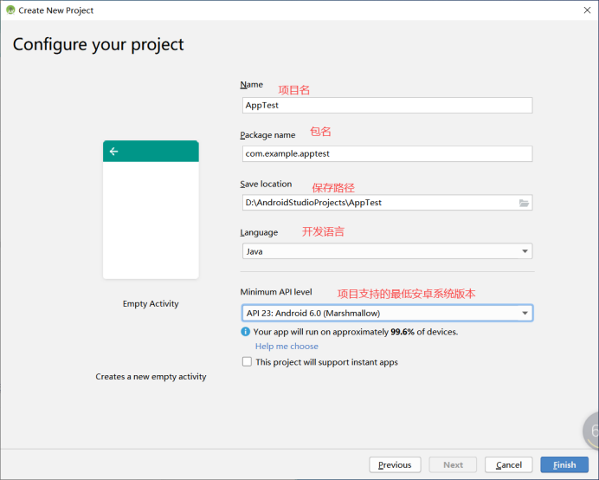Click the Package name input field
This screenshot has width=599, height=480.
click(387, 153)
